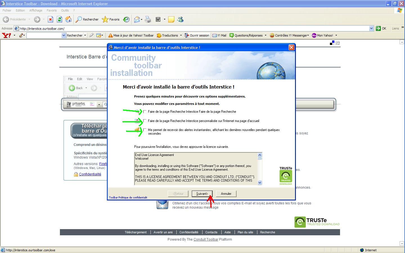Viewport: 405px width, 253px height.
Task: Click Questions/Réponses toolbar button
Action: point(246,35)
